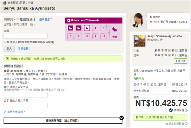Click the 名字 first name input field
The height and width of the screenshot is (128, 191).
(26, 105)
